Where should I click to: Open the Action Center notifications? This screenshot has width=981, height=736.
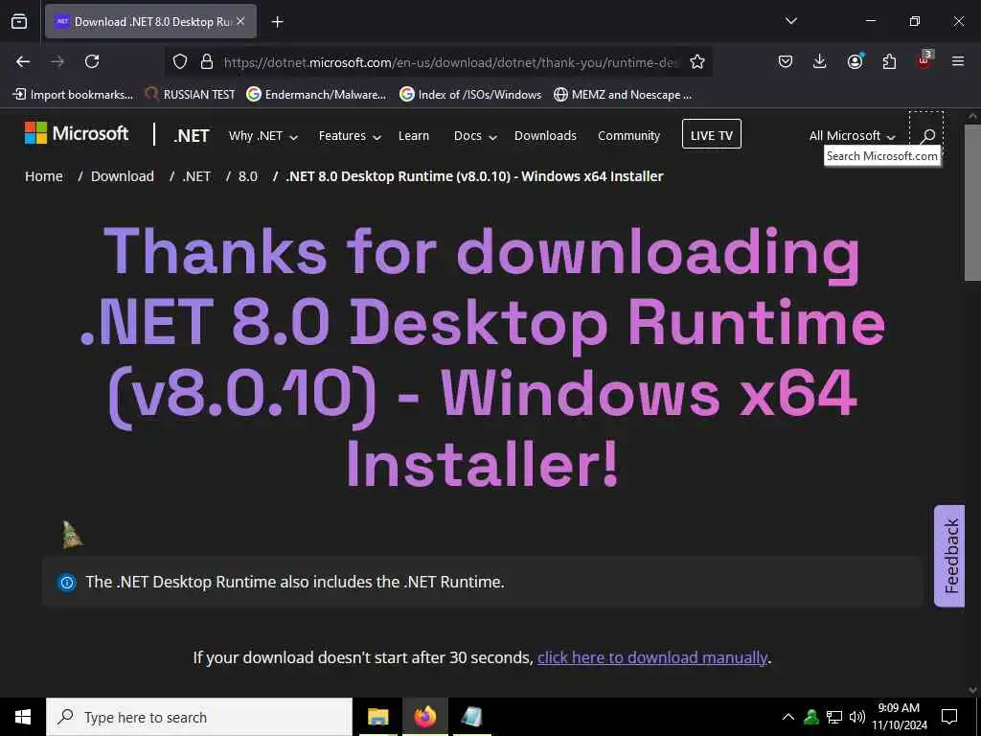tap(949, 717)
